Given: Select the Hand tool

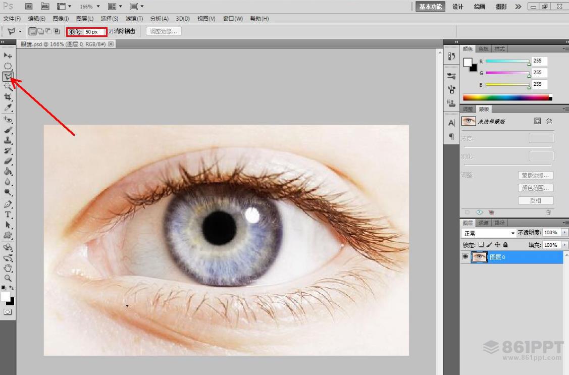Looking at the screenshot, I should pos(8,268).
